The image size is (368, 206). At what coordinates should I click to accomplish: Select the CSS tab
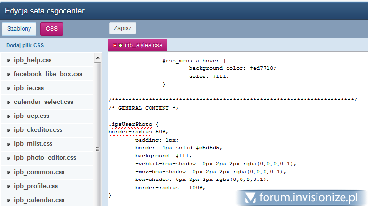[51, 29]
